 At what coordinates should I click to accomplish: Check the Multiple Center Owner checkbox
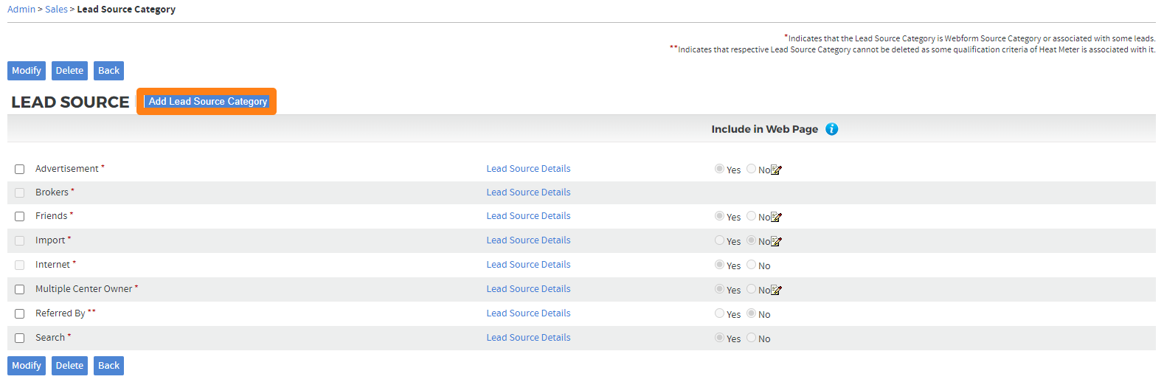pyautogui.click(x=20, y=290)
